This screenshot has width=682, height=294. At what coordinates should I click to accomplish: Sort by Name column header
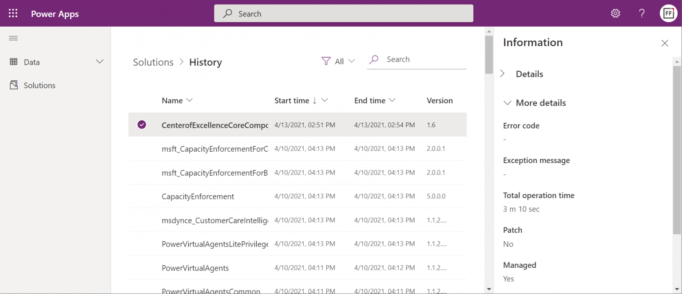point(172,101)
